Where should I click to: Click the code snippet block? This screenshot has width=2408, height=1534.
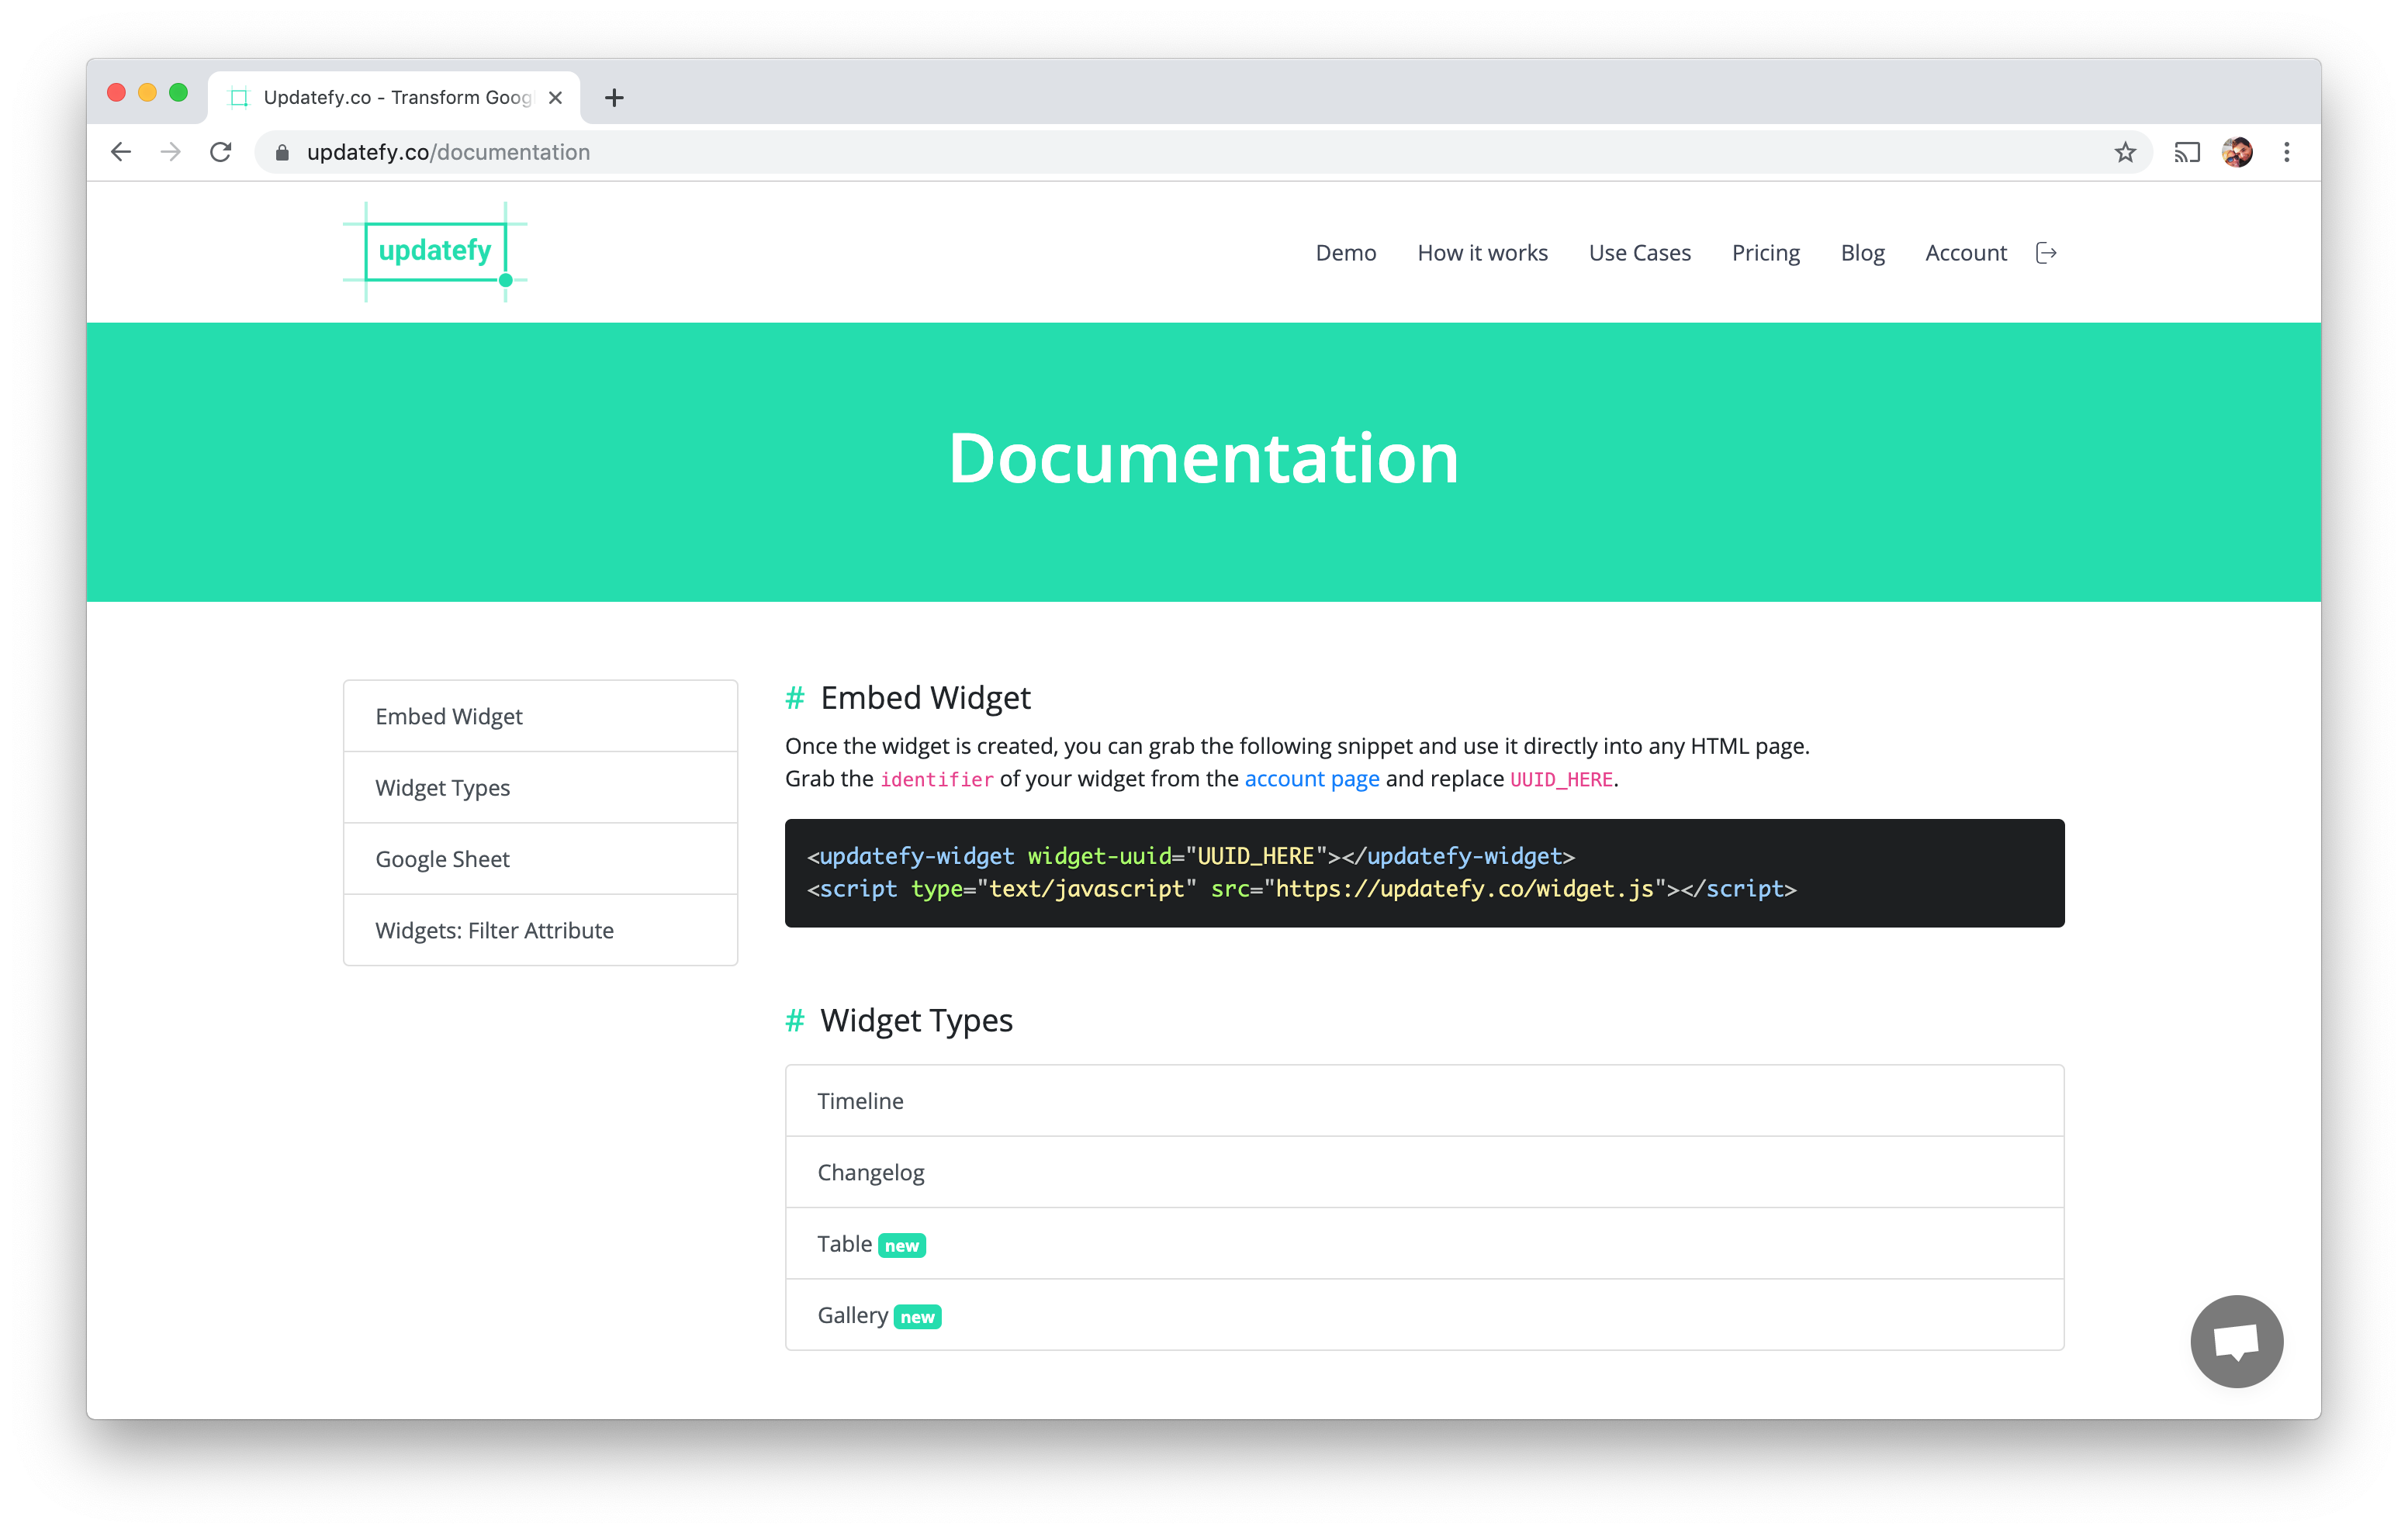click(x=1424, y=872)
